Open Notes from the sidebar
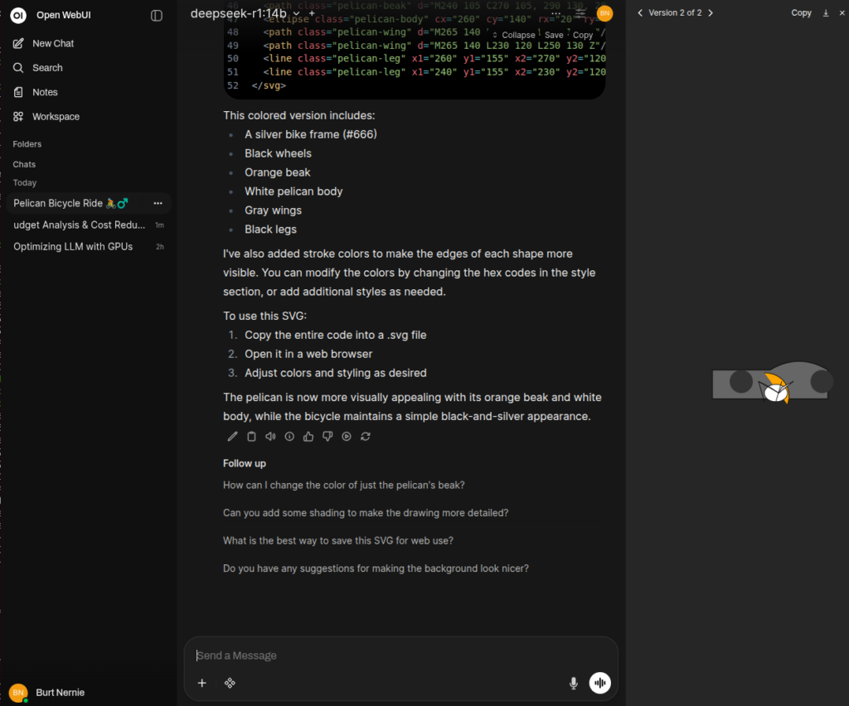Image resolution: width=849 pixels, height=706 pixels. 45,92
